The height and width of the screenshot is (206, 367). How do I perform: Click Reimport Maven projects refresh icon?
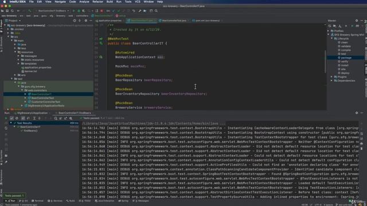330,26
